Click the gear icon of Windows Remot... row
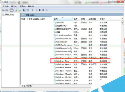Image resolution: width=125 pixels, height=92 pixels. [x=55, y=68]
